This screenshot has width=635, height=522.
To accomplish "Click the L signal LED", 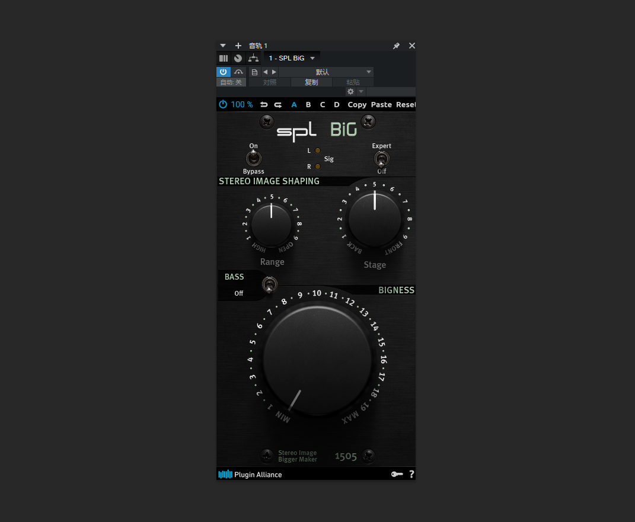I will 318,150.
